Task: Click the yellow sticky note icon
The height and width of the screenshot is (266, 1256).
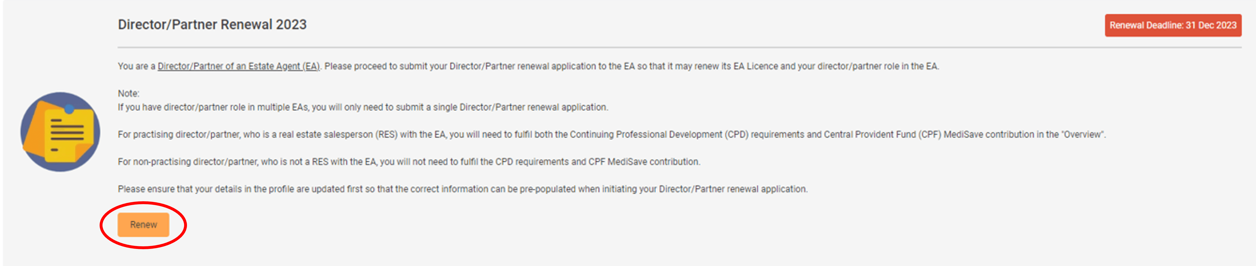Action: [x=69, y=135]
